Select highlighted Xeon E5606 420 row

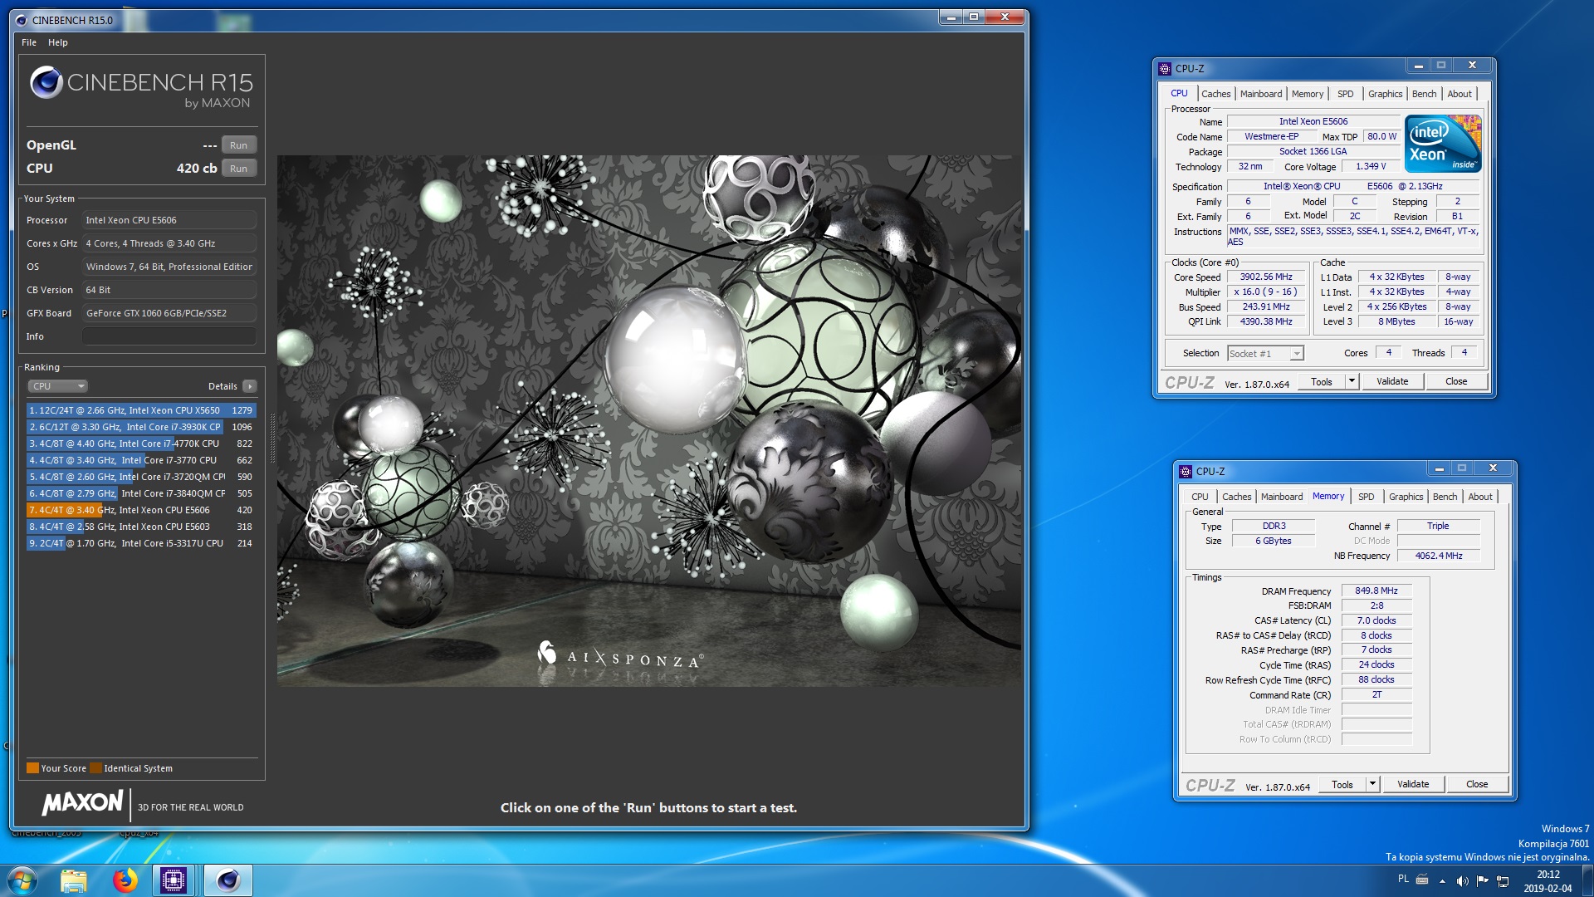click(x=141, y=510)
